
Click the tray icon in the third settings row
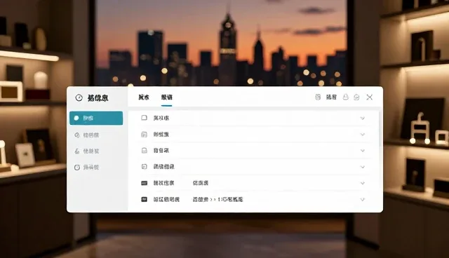pos(145,151)
